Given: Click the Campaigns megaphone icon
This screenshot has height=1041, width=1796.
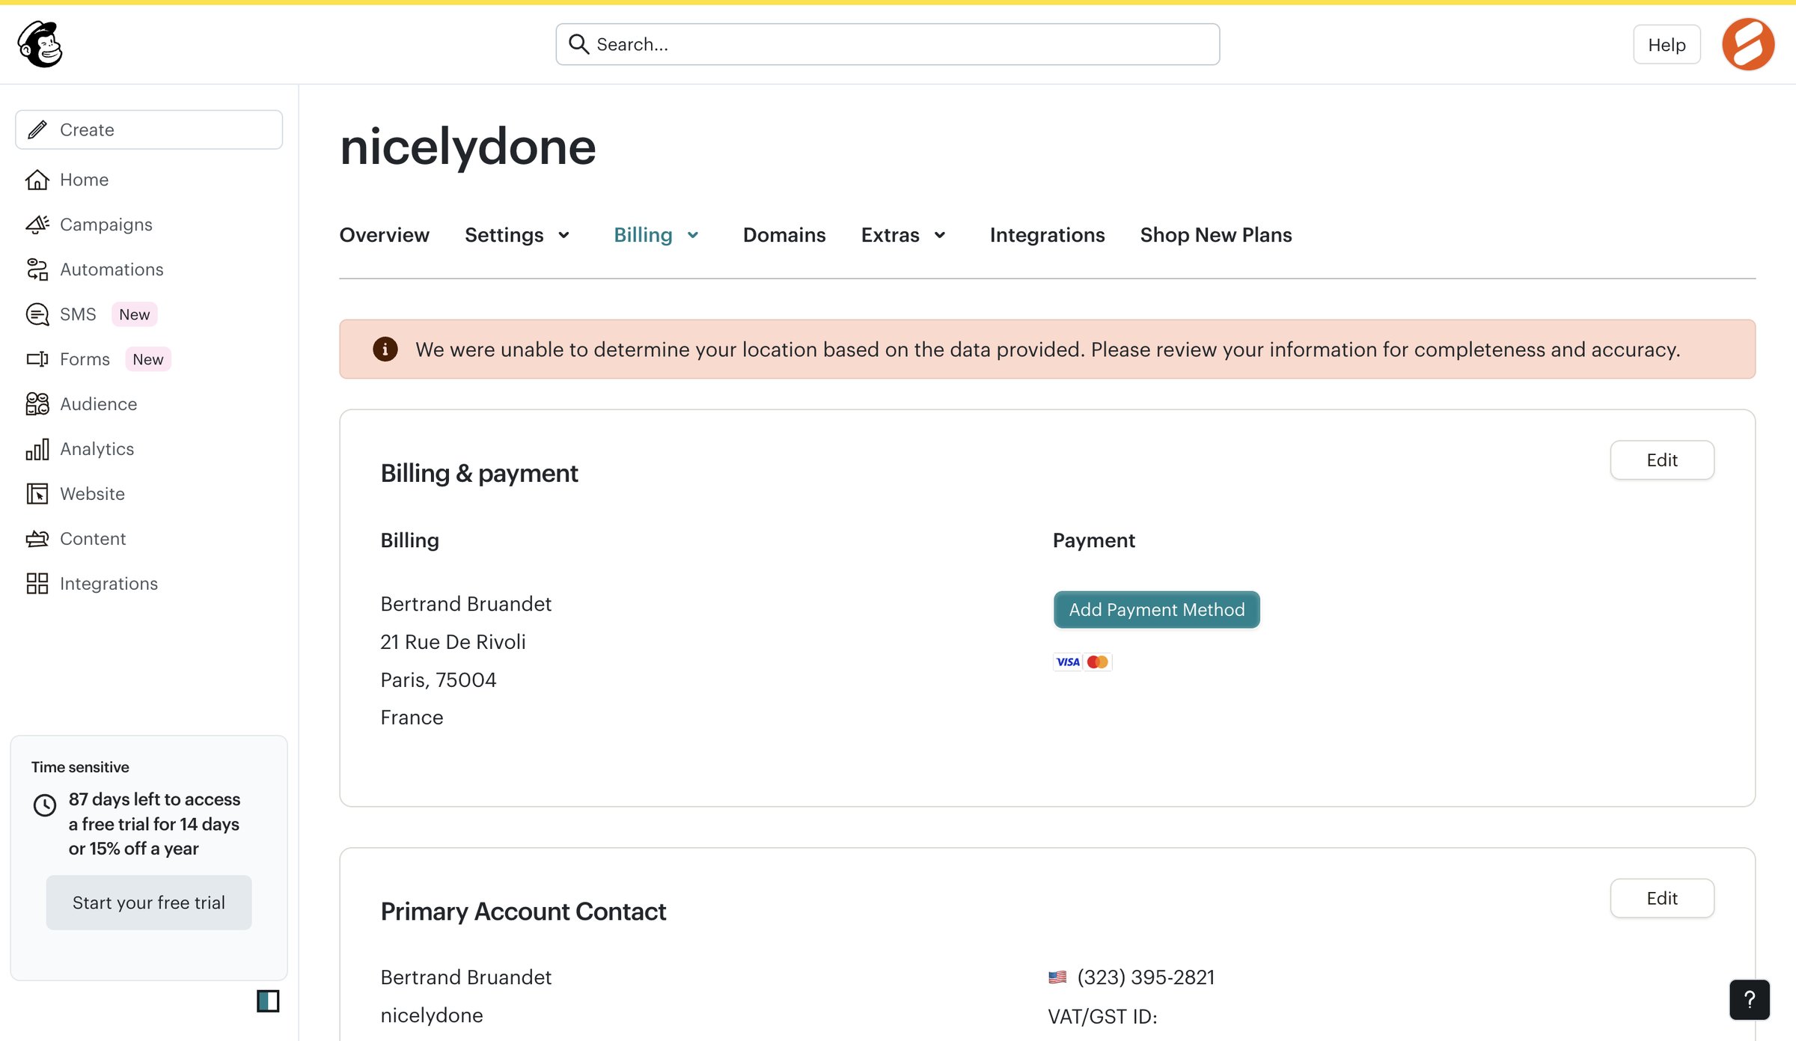Looking at the screenshot, I should pos(37,225).
